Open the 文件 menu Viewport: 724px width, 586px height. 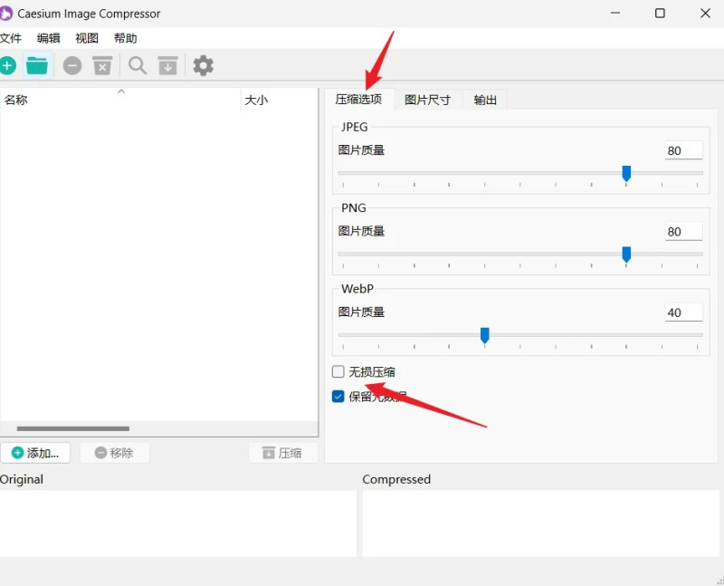tap(13, 38)
